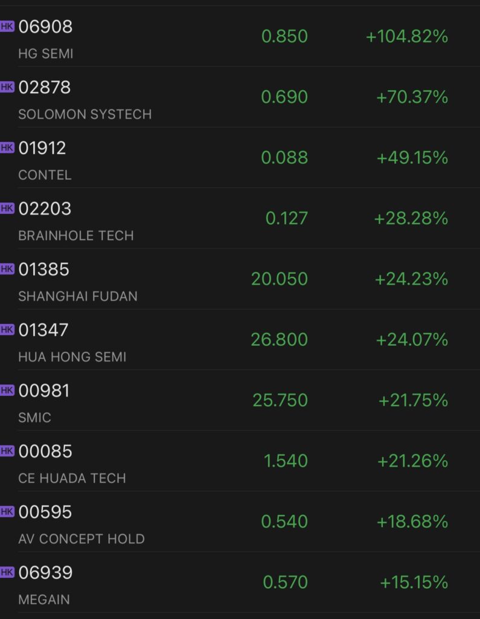Tap the HK badge beside 02203
The image size is (480, 619).
(7, 208)
